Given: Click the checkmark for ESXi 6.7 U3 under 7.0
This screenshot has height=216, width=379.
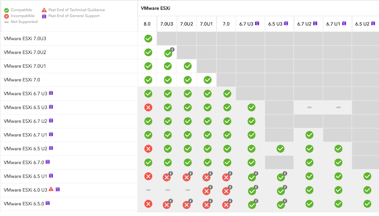Looking at the screenshot, I should (227, 94).
